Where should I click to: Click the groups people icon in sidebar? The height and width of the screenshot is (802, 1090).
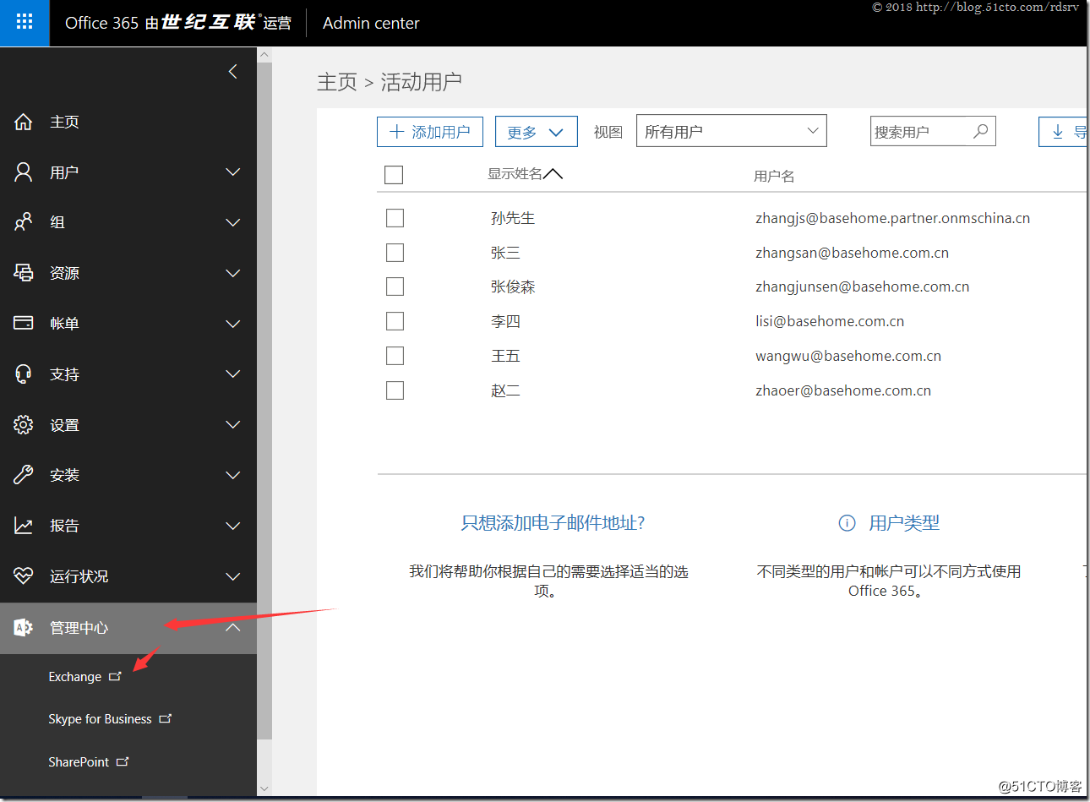(x=24, y=222)
